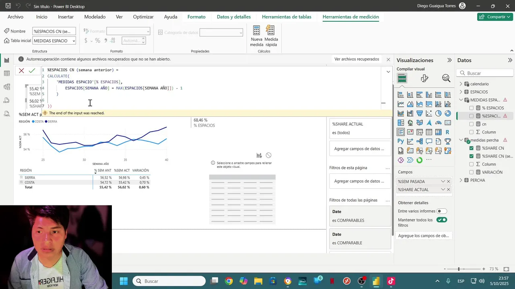
Task: Expand the ESPACIOS table
Action: [x=461, y=92]
